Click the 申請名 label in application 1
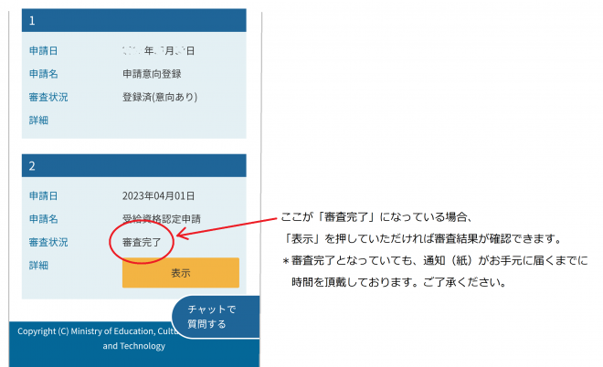 click(43, 74)
